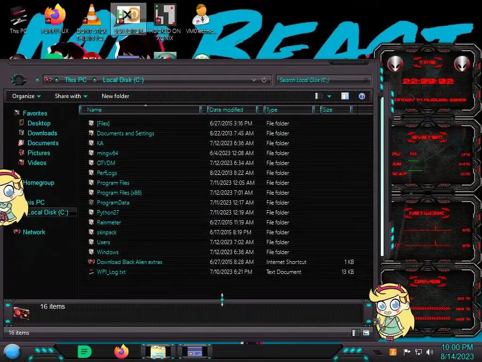The height and width of the screenshot is (362, 482).
Task: Open the HOOKED ON XONIX shortcut
Action: pyautogui.click(x=165, y=22)
